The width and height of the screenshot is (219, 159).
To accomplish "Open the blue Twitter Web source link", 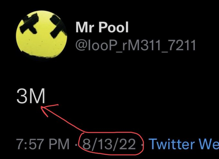I will point(184,144).
